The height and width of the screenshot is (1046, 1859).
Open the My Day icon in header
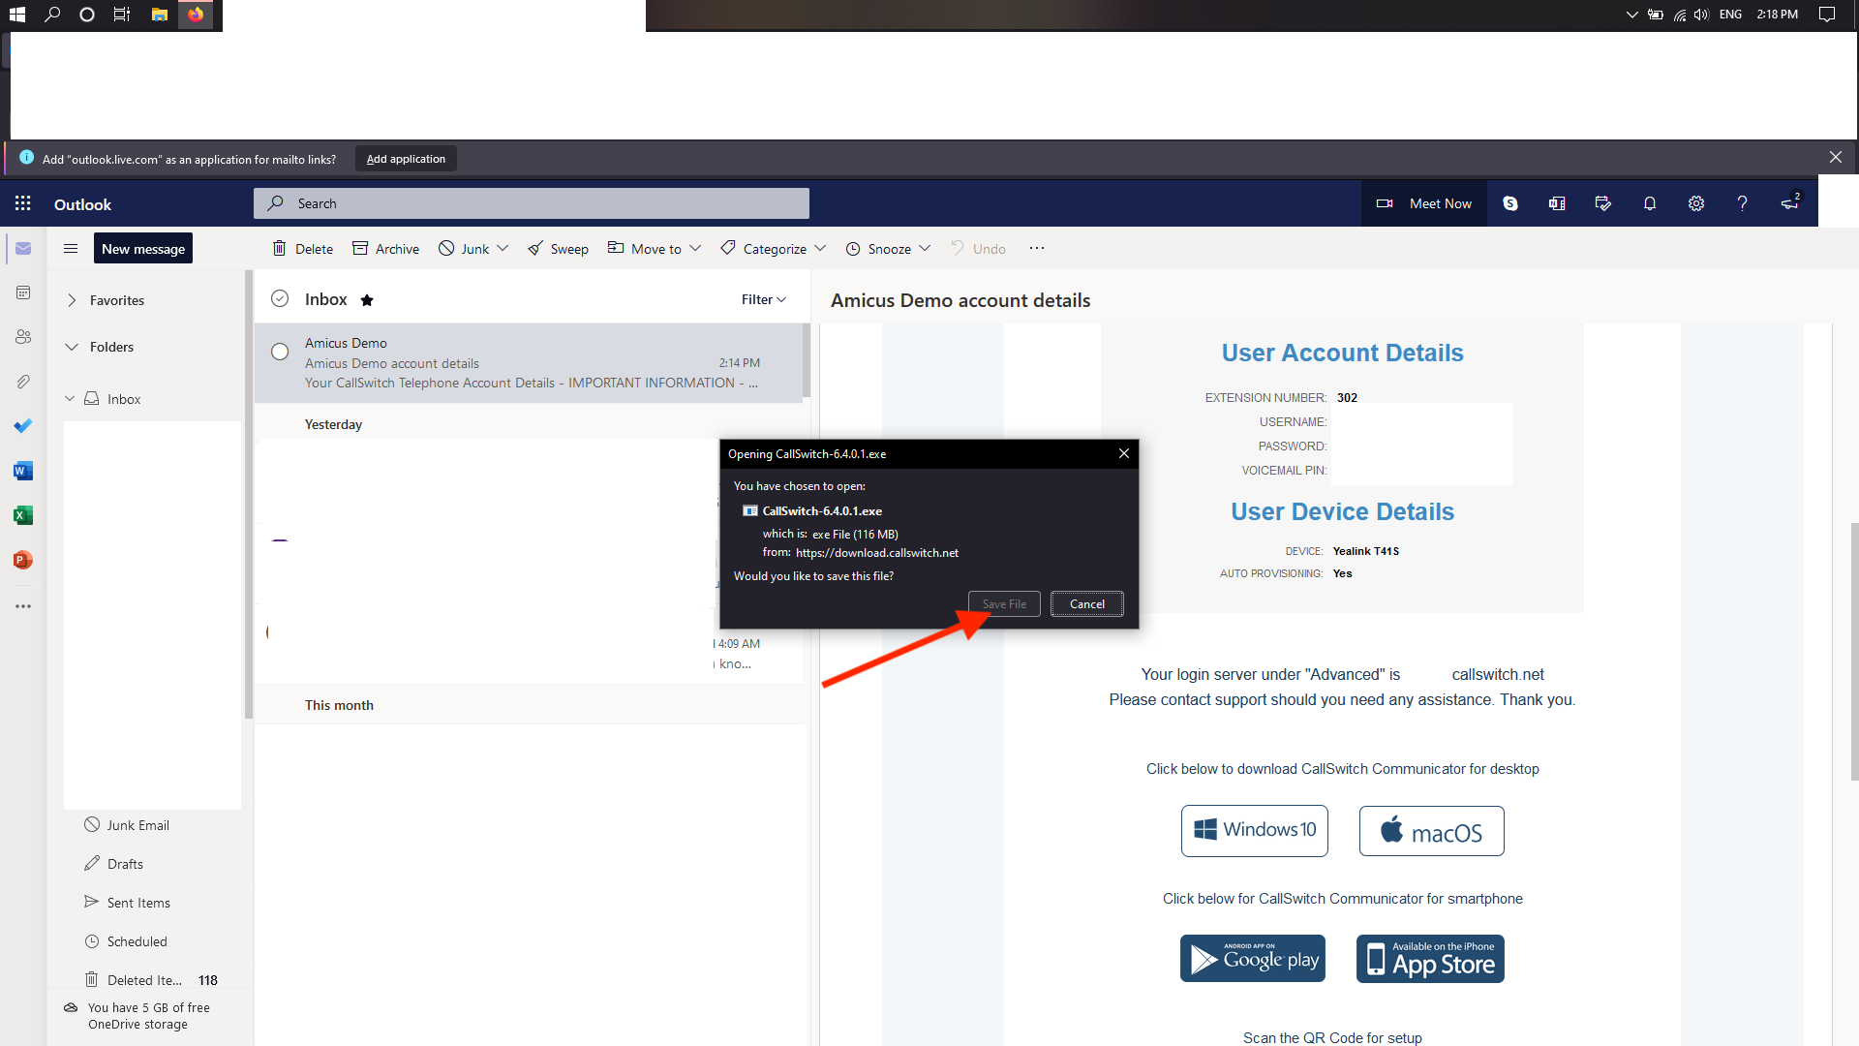(1603, 203)
